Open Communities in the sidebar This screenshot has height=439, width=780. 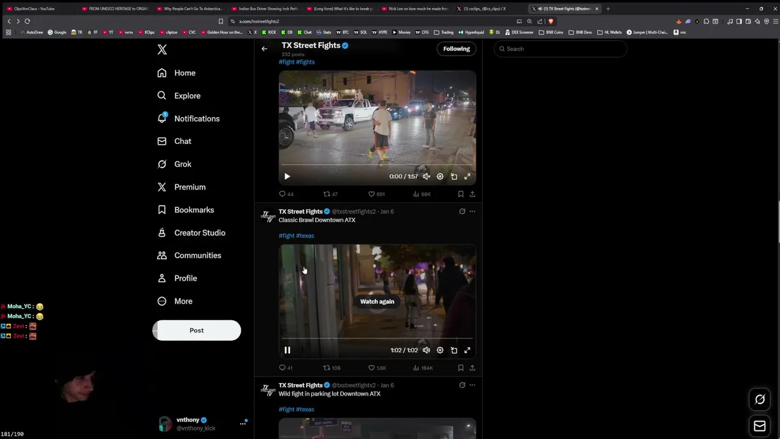189,255
